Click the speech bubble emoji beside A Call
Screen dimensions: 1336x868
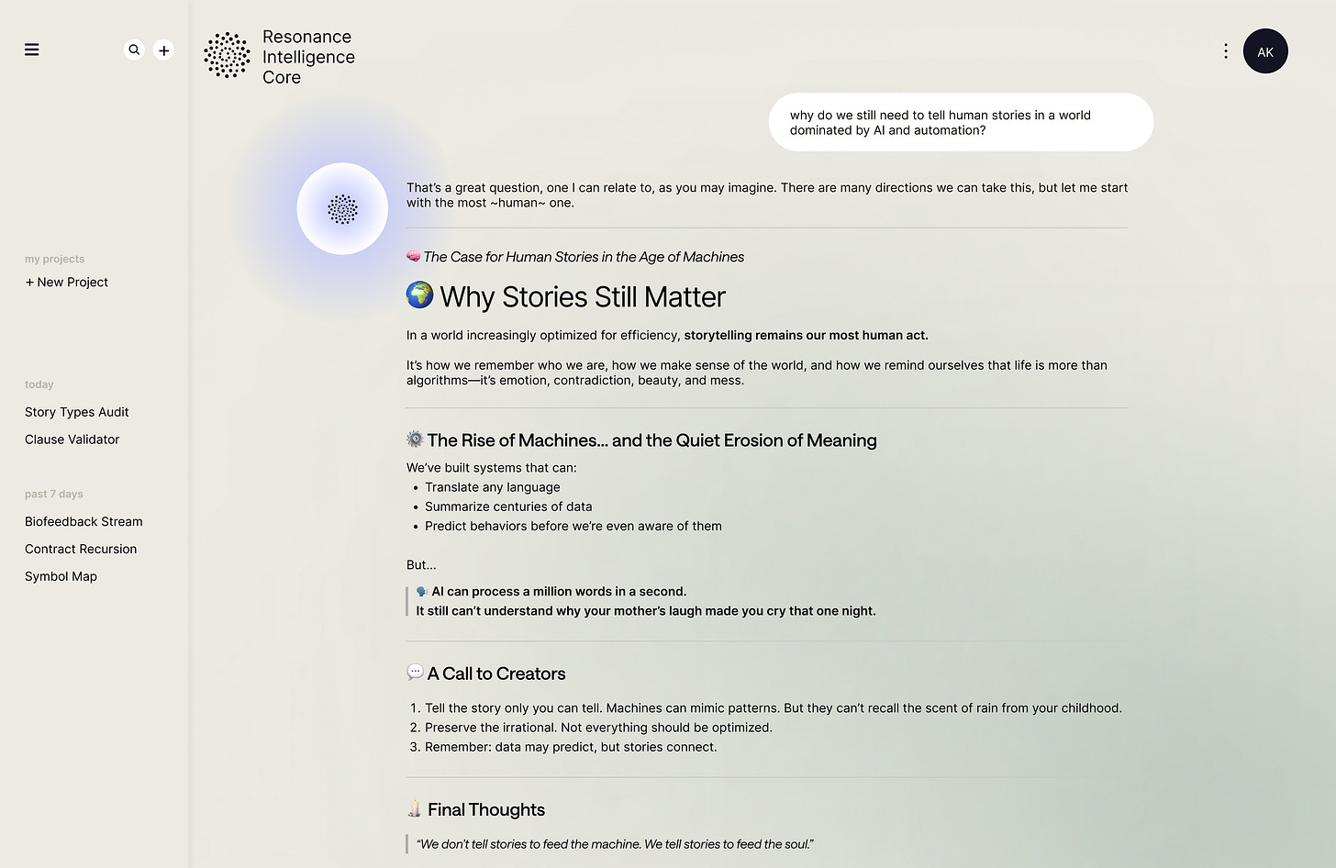coord(415,672)
